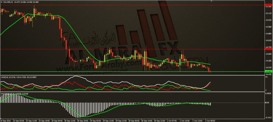
Task: Click the 14.585 price scale value
Action: click(269, 61)
